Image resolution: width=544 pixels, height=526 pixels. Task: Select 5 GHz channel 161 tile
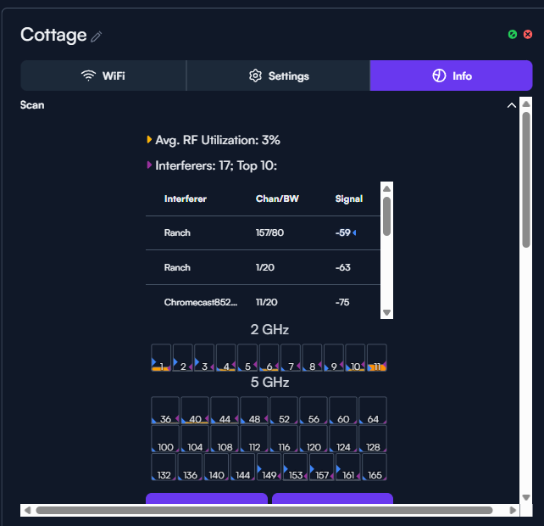348,467
